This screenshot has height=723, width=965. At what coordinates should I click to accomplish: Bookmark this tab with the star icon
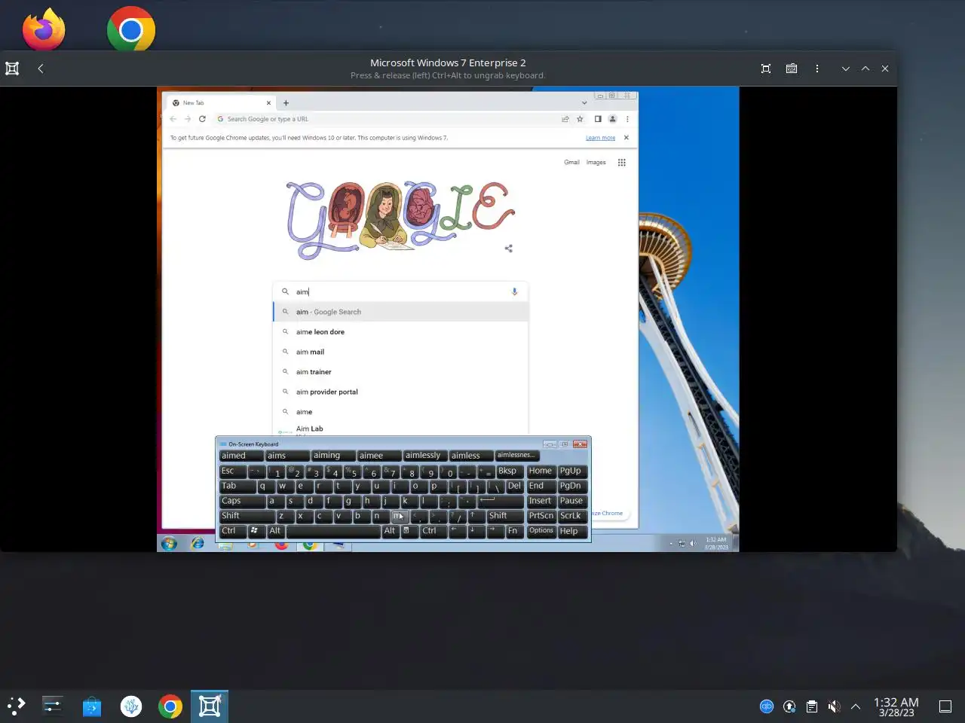click(x=580, y=119)
